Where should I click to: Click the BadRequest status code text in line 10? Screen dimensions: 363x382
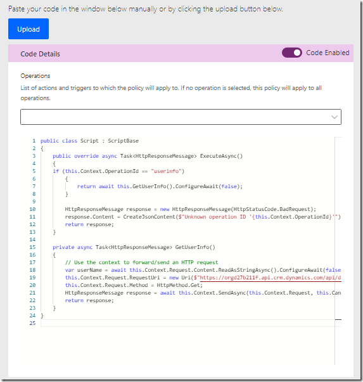(x=295, y=209)
